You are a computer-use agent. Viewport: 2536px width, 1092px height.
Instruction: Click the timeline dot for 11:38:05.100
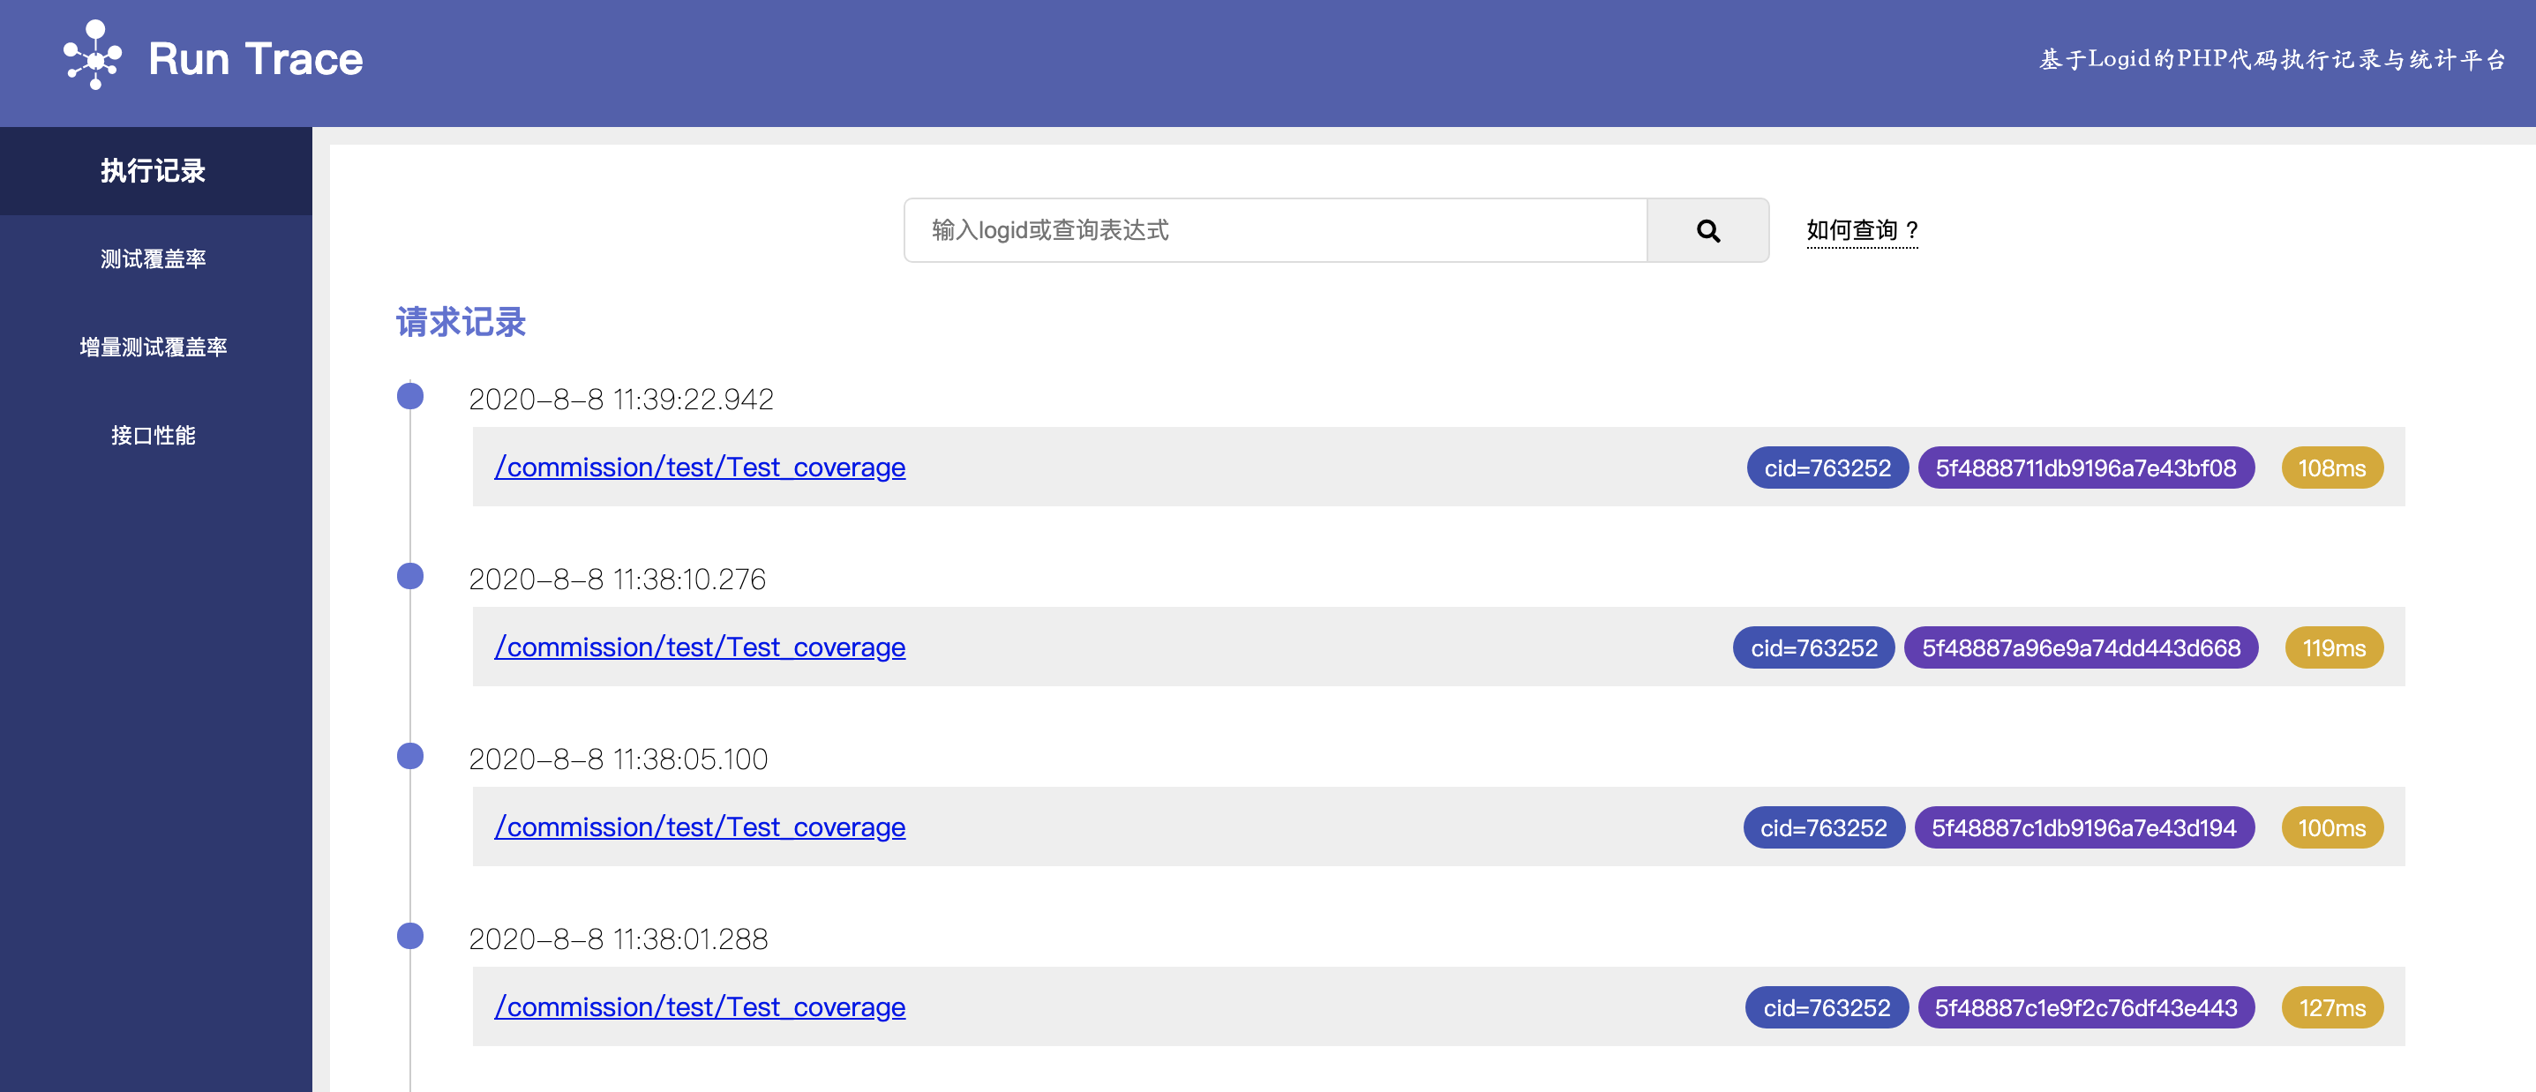409,756
